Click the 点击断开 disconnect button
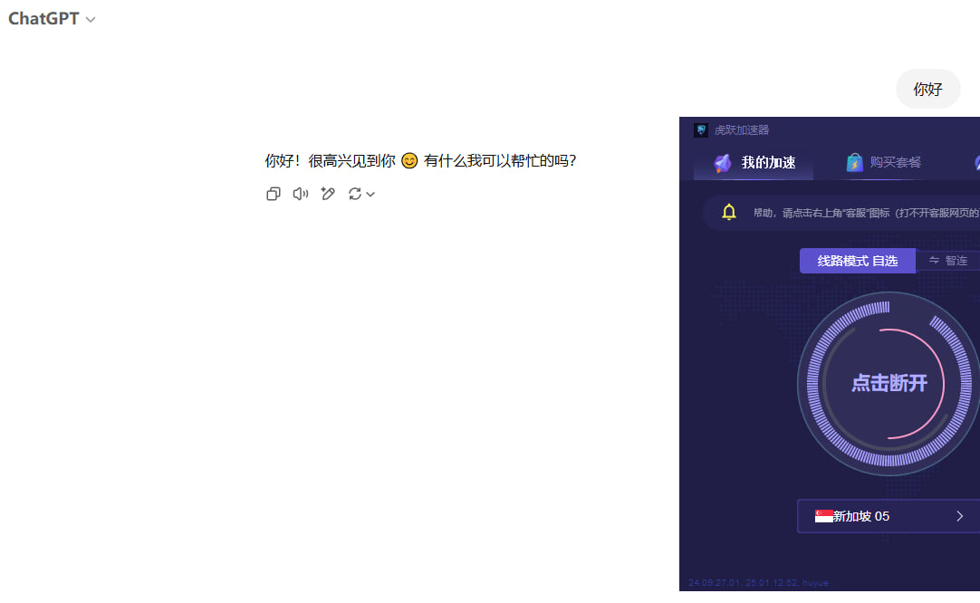This screenshot has width=980, height=603. [x=889, y=383]
